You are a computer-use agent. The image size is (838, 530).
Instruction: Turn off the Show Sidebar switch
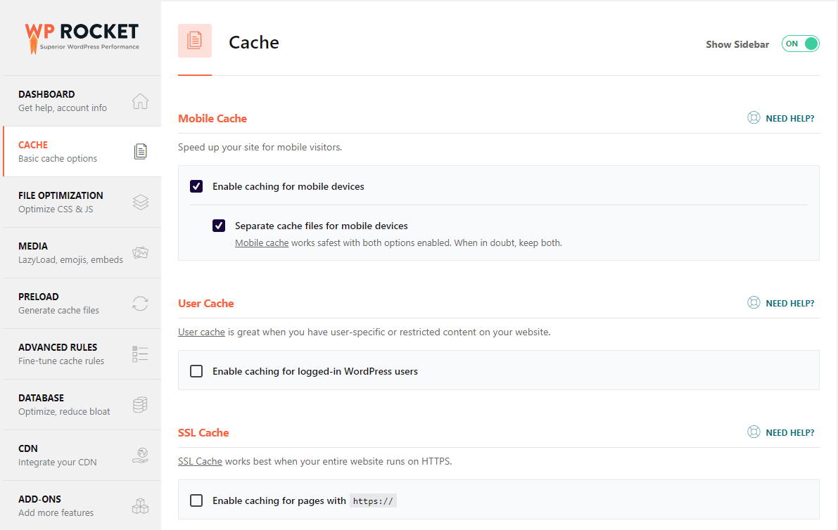(x=800, y=44)
